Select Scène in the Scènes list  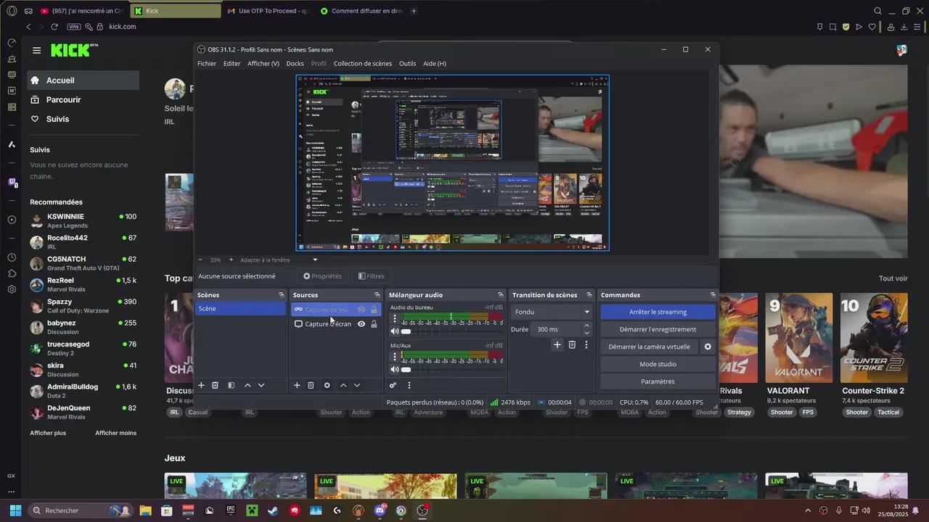[241, 309]
